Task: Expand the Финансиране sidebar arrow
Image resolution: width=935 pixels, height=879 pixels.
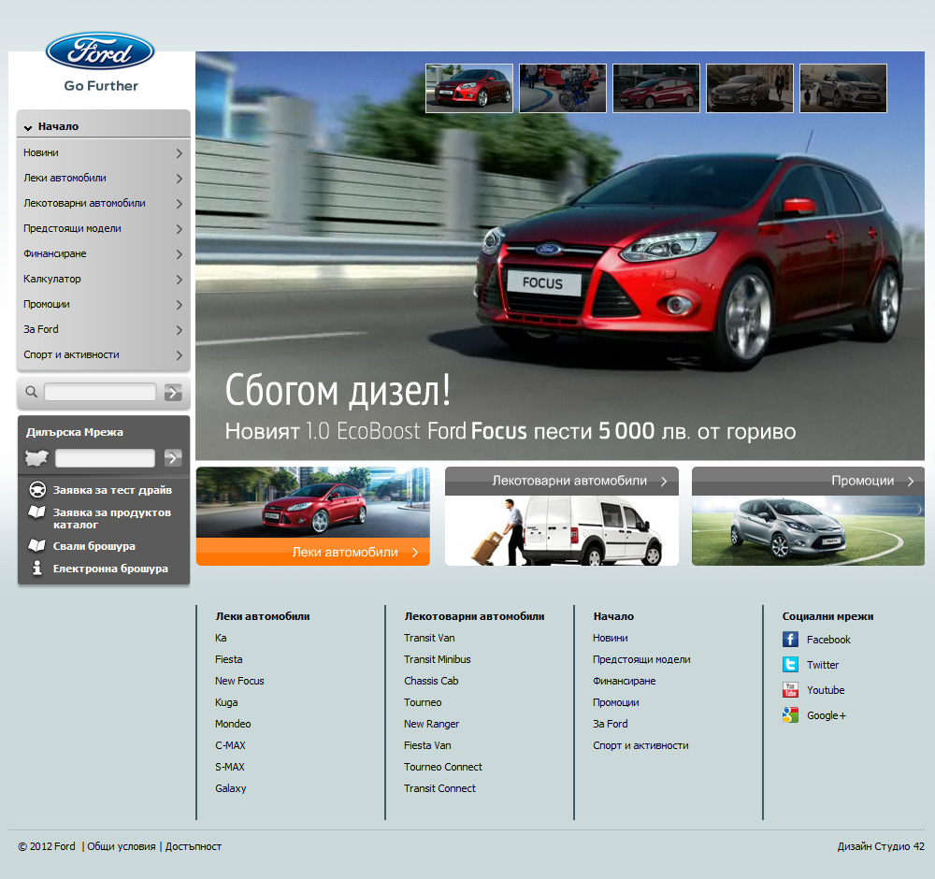Action: (179, 254)
